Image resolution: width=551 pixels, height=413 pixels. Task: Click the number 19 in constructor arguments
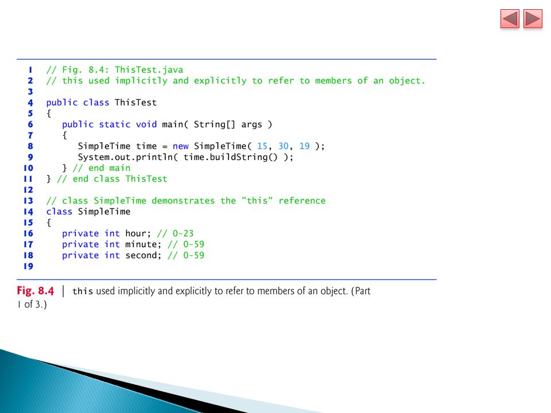click(304, 146)
